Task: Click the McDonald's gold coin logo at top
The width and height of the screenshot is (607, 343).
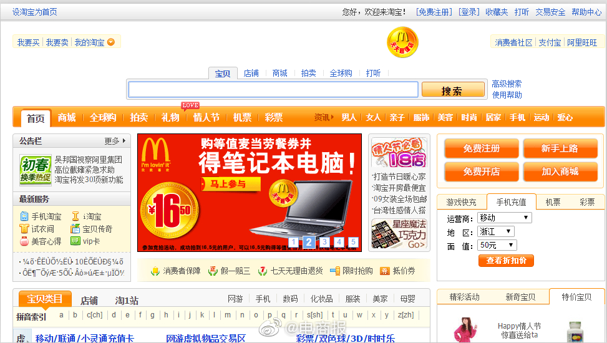Action: coord(402,42)
